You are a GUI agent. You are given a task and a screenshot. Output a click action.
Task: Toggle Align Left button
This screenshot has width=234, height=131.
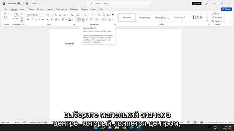point(79,19)
